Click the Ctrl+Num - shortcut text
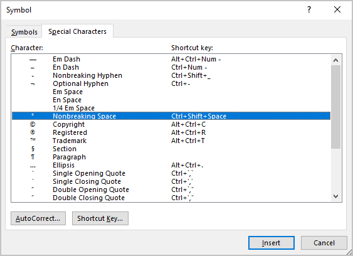 189,67
